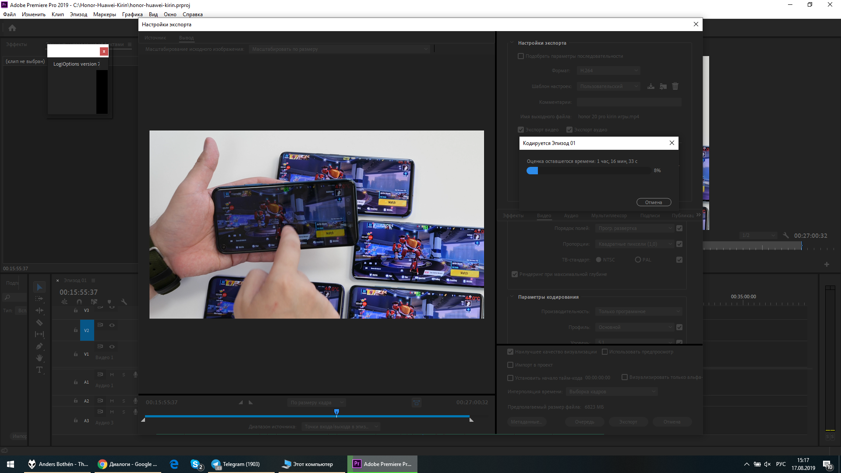Toggle sync lock on track V1
Viewport: 841px width, 473px height.
click(x=100, y=346)
